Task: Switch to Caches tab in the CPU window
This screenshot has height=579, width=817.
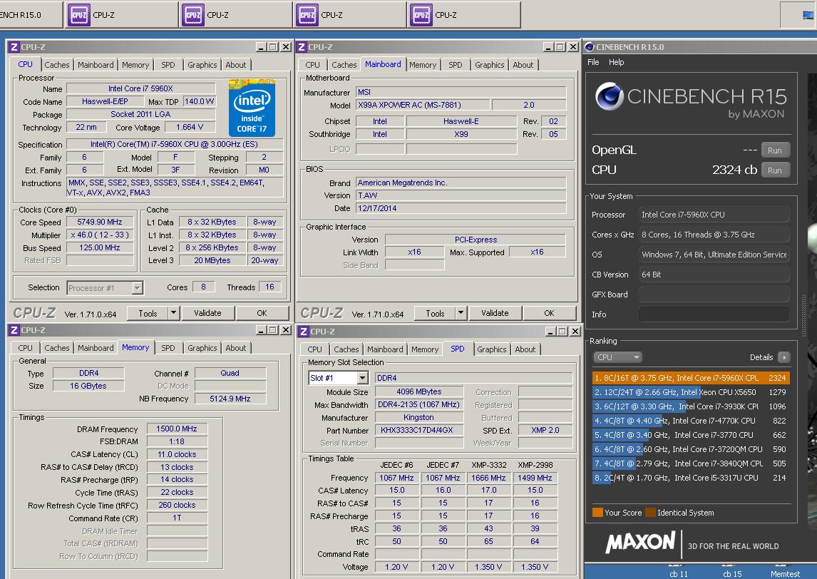Action: click(57, 65)
